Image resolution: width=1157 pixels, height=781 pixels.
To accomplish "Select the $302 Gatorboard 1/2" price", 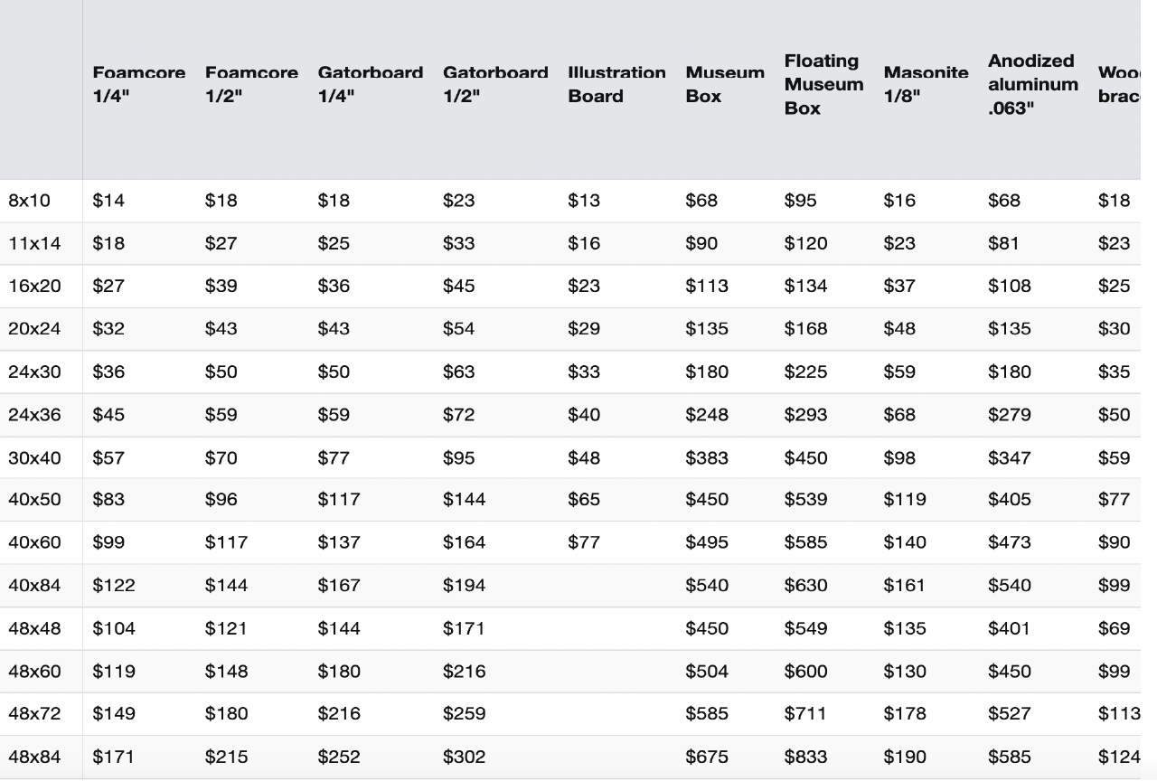I will tap(464, 757).
